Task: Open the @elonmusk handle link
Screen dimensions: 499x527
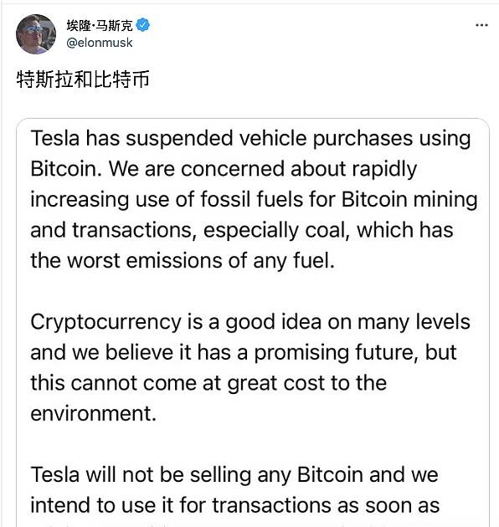Action: click(100, 43)
